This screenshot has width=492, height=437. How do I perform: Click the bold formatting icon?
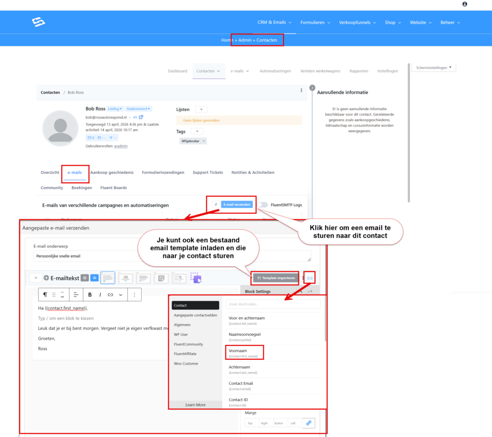90,295
